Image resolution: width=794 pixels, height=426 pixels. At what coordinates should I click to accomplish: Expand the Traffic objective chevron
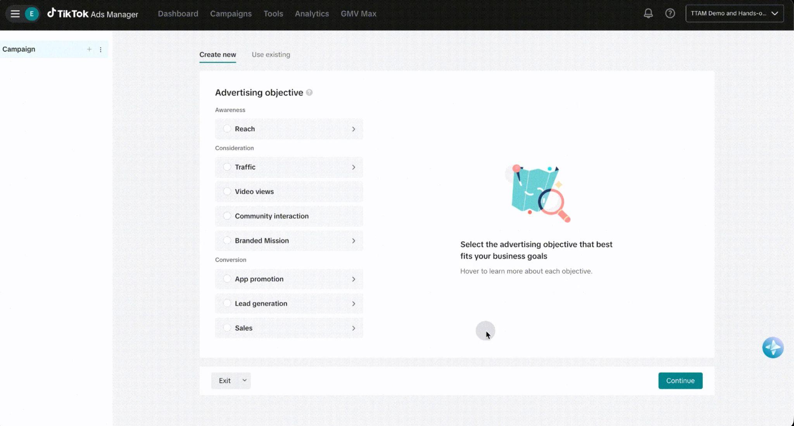(x=354, y=167)
